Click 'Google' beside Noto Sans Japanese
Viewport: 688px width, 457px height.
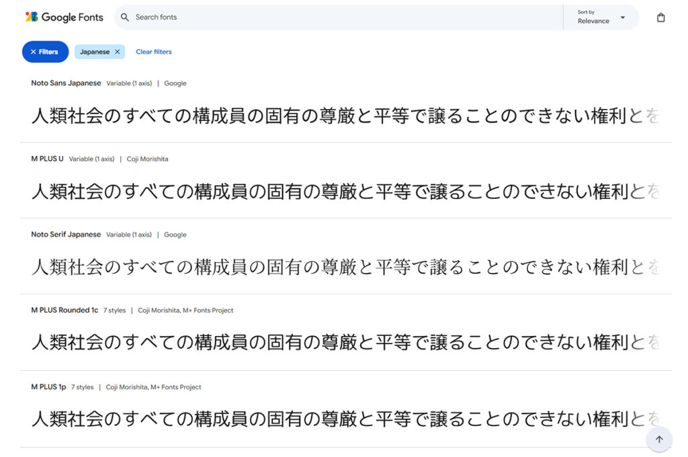[x=175, y=83]
